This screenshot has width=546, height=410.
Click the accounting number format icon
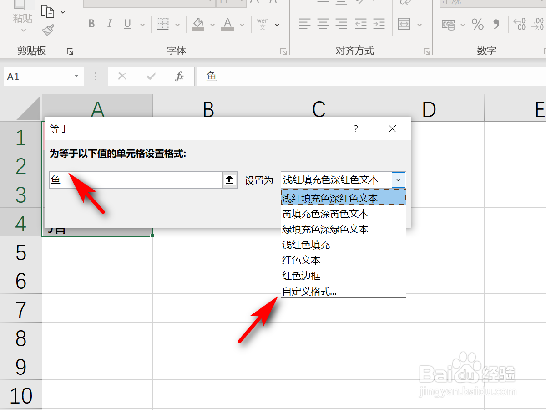coord(449,24)
